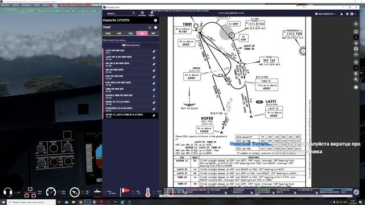Click the headset icon in simulator bottom bar
This screenshot has height=205, width=365.
(x=7, y=192)
